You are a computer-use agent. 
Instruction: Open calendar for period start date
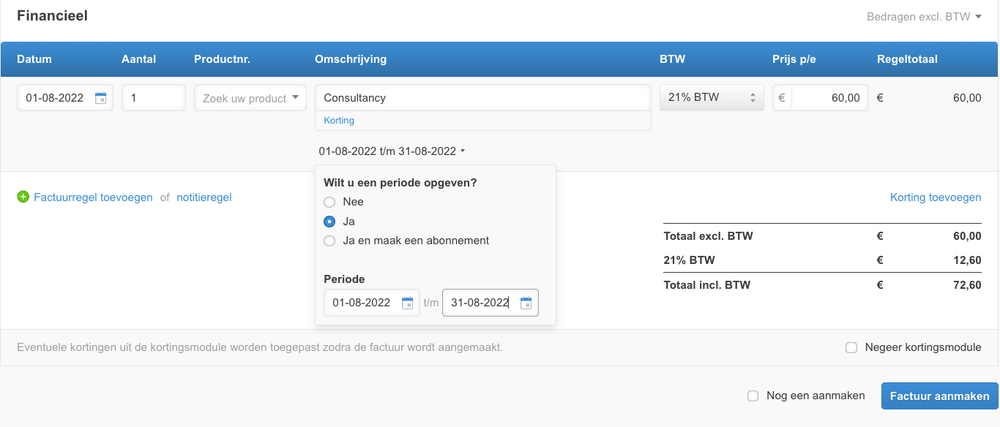(408, 303)
